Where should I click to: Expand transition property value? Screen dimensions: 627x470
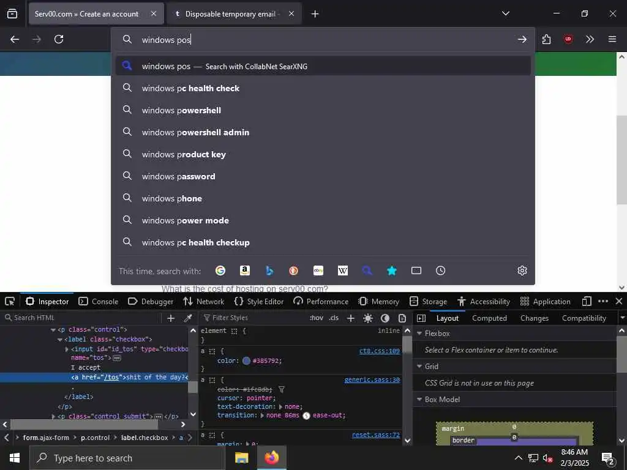click(x=262, y=416)
